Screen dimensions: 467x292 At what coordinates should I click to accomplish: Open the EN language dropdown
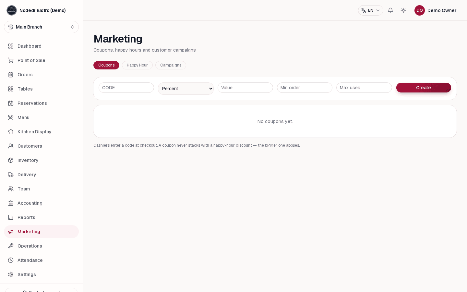[371, 10]
